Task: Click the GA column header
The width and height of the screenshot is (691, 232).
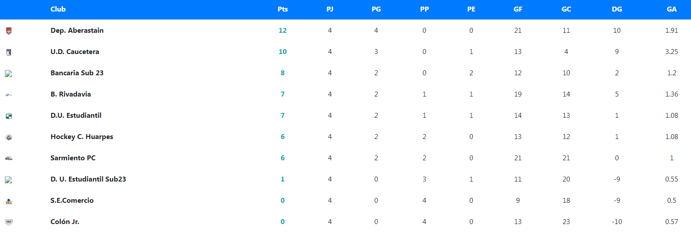Action: pos(672,9)
